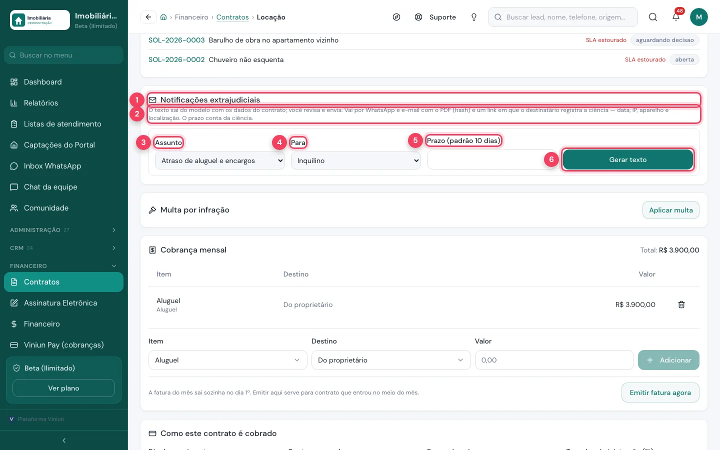
Task: Open the Item Aluguel dropdown
Action: pyautogui.click(x=228, y=360)
